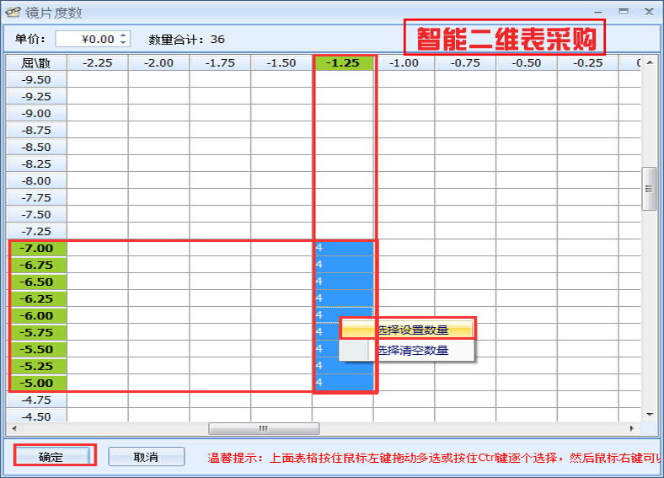This screenshot has width=664, height=478.
Task: Click the cell at row -6.50, column -1.25
Action: (344, 282)
